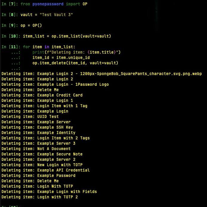Click the op.item_delete call line

tap(75, 63)
